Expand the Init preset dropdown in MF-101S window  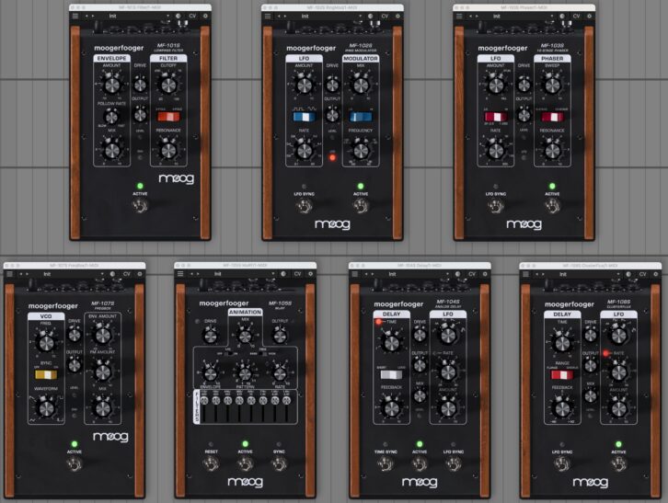168,17
